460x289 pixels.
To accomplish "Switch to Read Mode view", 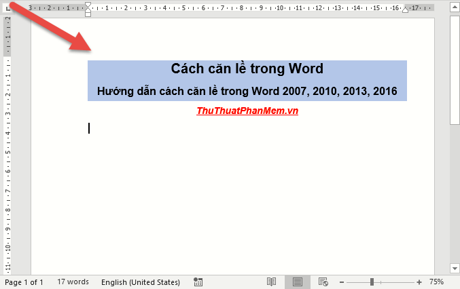I will [271, 282].
